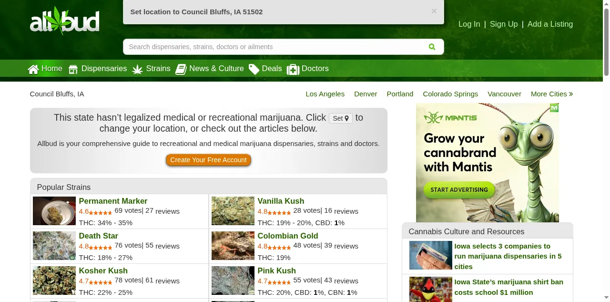Click Create Your Free Account button
The height and width of the screenshot is (302, 610).
pyautogui.click(x=208, y=160)
